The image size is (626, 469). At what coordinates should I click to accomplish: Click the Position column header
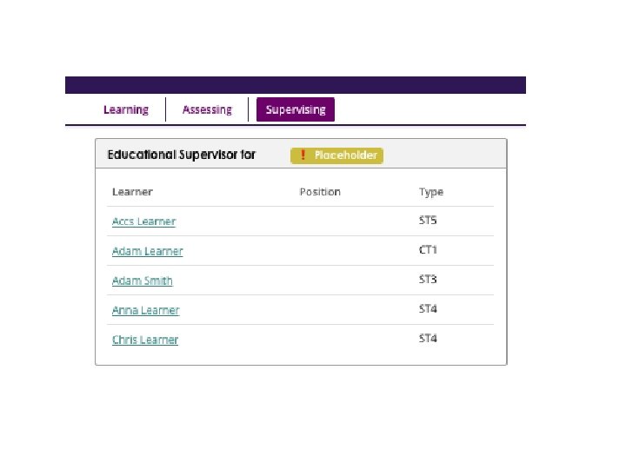point(320,192)
